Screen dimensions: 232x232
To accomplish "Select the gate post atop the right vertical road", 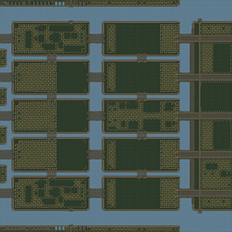I will click(x=200, y=20).
